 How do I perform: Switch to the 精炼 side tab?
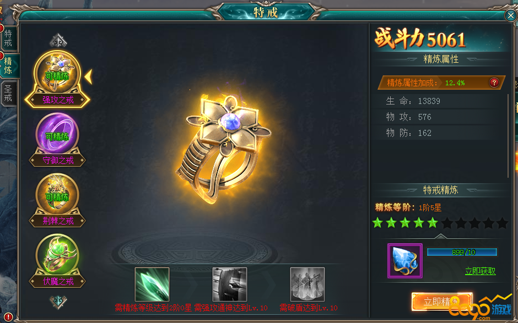[x=9, y=65]
